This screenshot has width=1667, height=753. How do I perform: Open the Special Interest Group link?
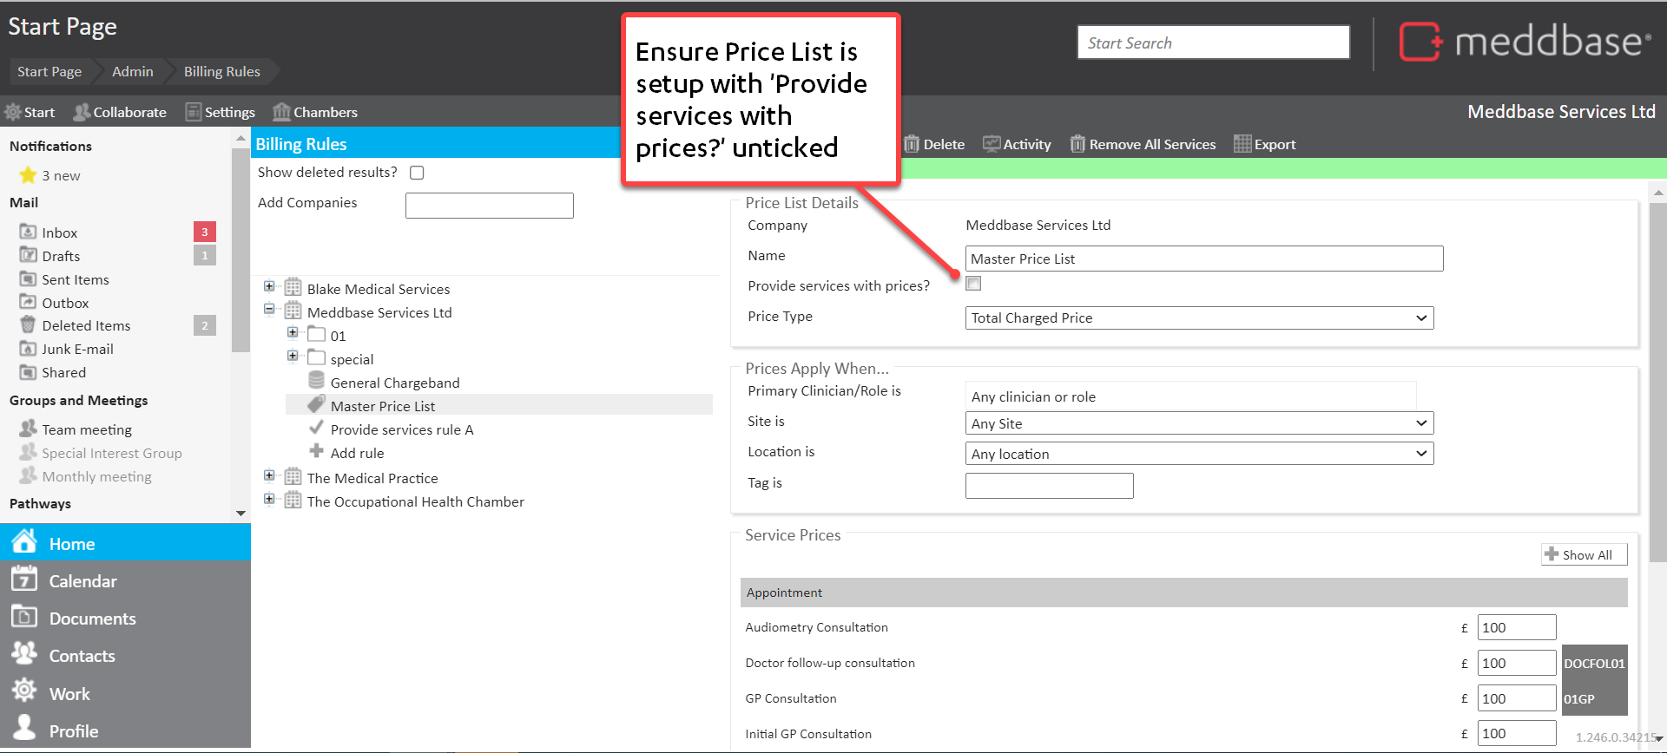click(112, 453)
